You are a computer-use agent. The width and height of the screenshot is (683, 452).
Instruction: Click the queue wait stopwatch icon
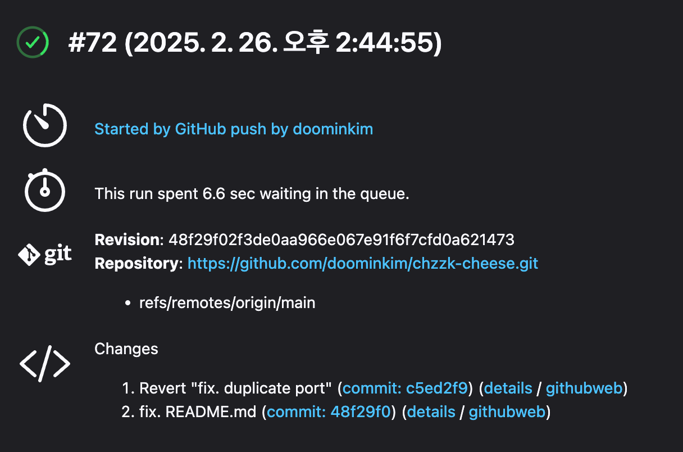tap(45, 189)
